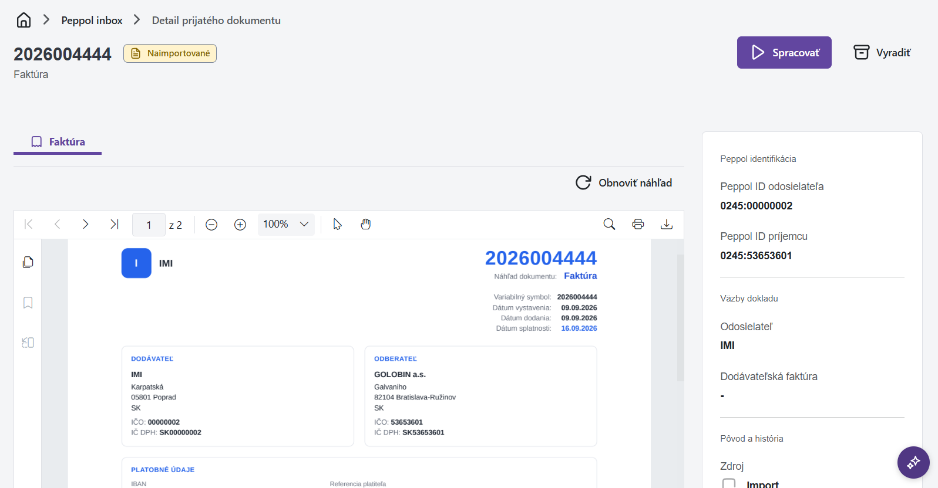The width and height of the screenshot is (938, 488).
Task: Show bookmarks in viewer sidebar
Action: 28,303
